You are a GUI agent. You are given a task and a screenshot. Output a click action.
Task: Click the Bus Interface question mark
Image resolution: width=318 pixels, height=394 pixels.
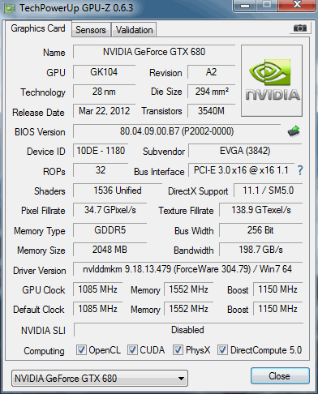tap(300, 170)
